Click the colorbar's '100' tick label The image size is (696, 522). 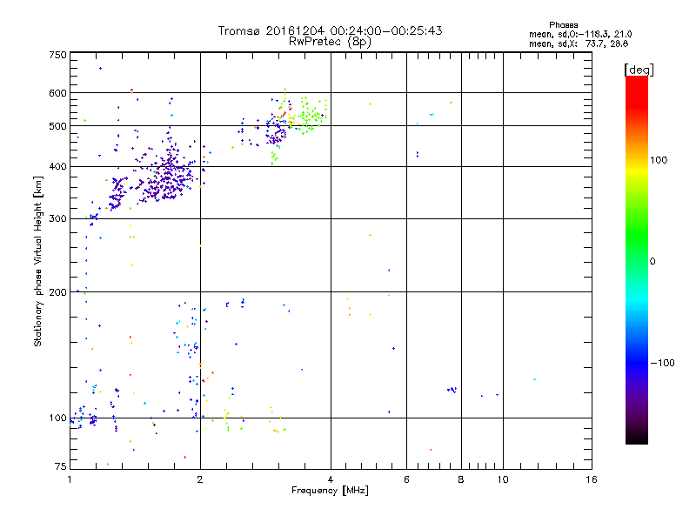click(659, 160)
